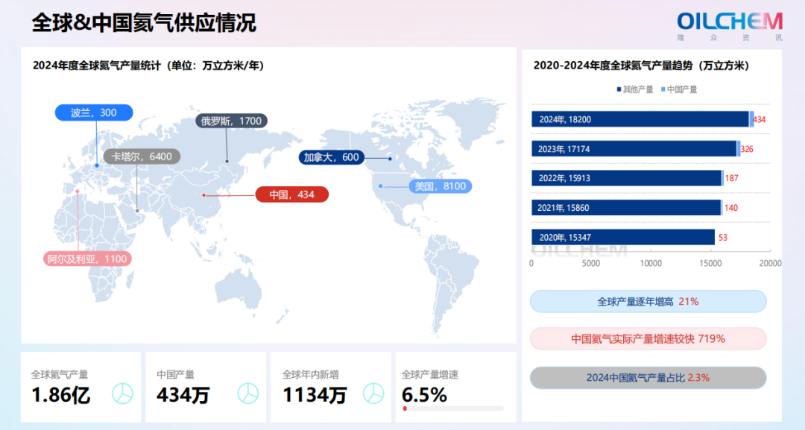
Task: Click heading 2024年度全球氦气产量统计
Action: tap(96, 66)
